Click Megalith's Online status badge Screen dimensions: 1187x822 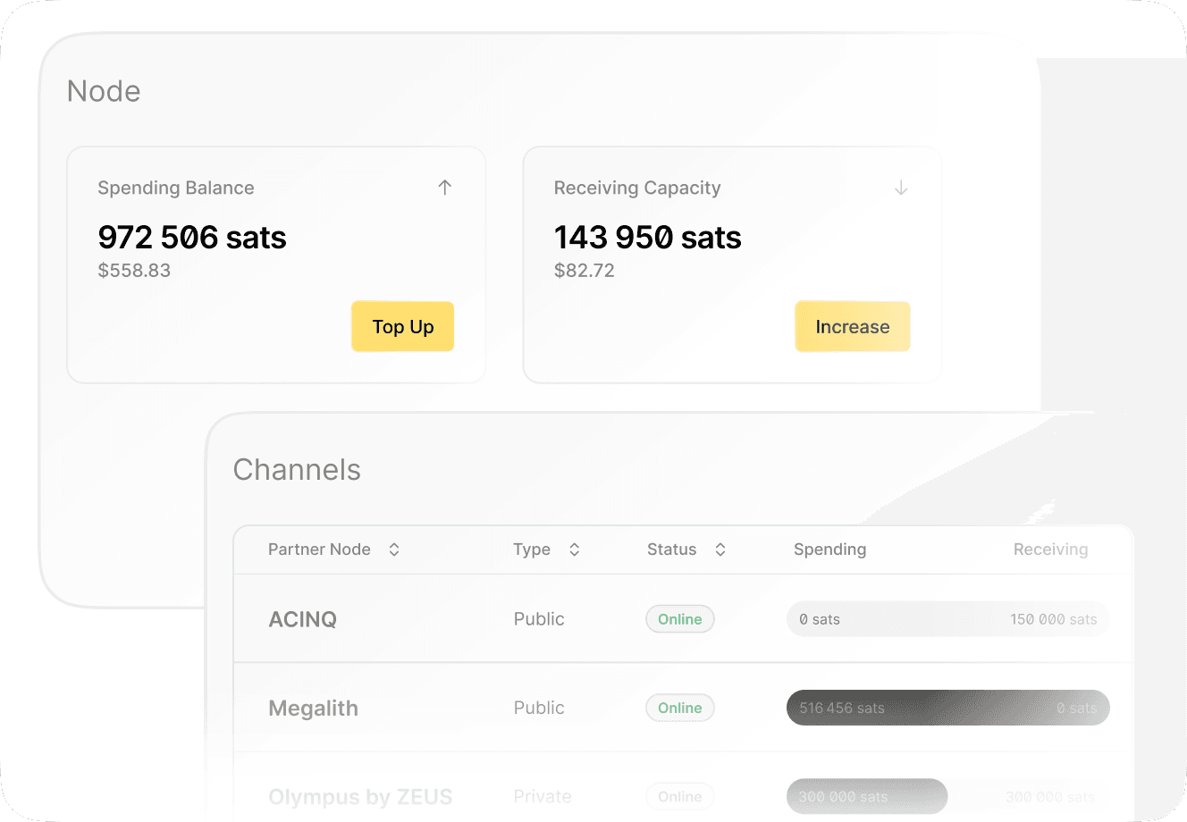coord(680,708)
